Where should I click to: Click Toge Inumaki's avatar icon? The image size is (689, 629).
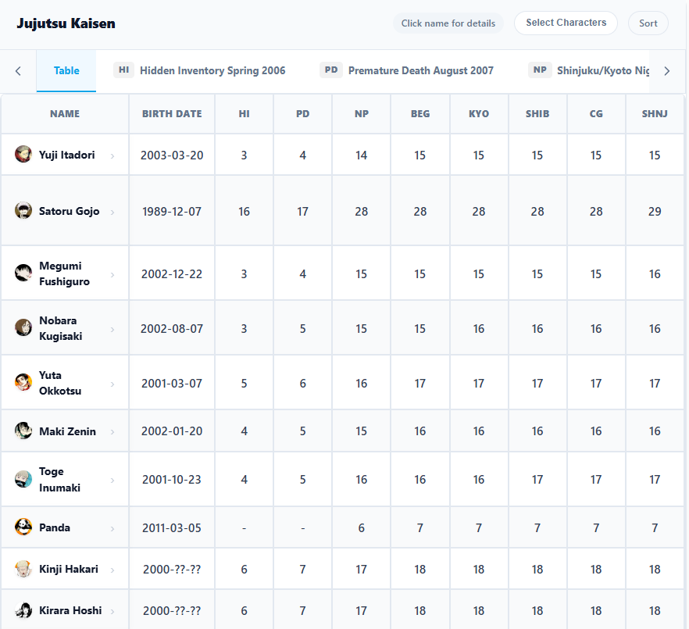click(x=23, y=479)
